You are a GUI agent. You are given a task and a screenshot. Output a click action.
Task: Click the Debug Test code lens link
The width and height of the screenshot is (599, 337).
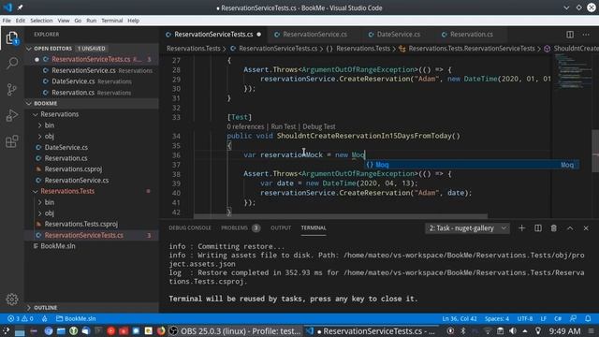[319, 126]
